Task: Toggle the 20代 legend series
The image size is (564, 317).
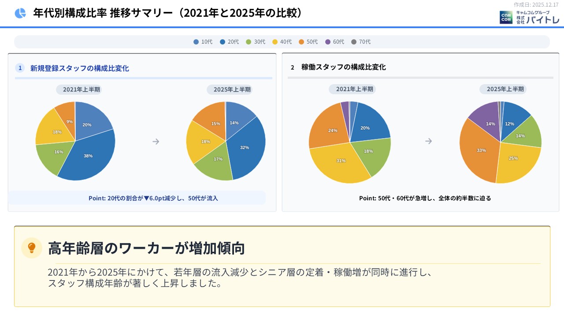Action: (229, 42)
